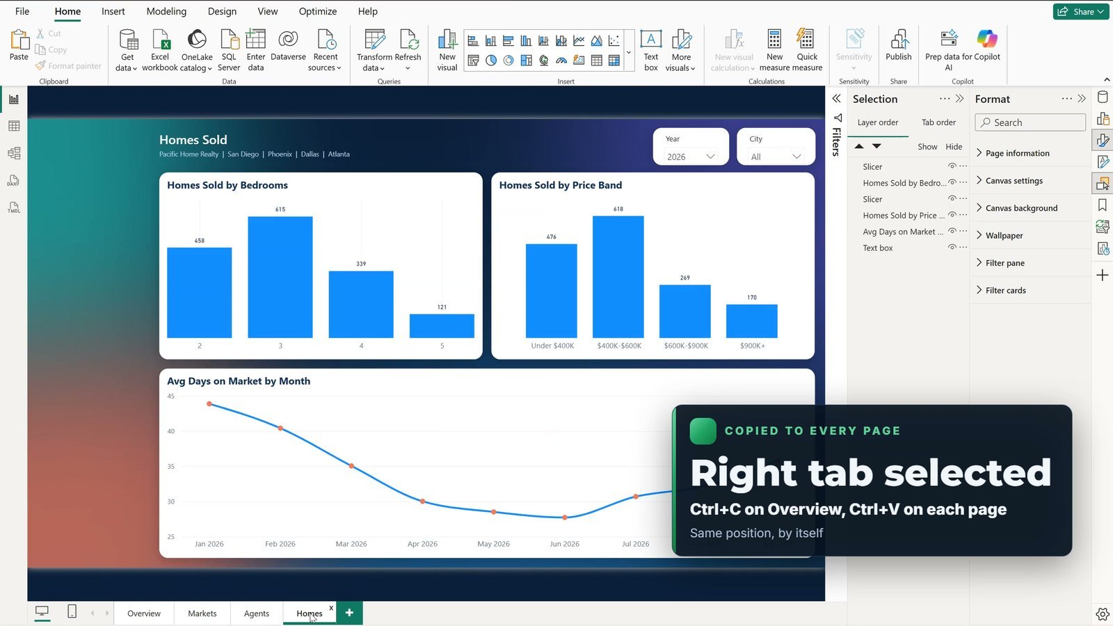Click the Format pane Search field
Screen dimensions: 1113x626
tap(1030, 122)
